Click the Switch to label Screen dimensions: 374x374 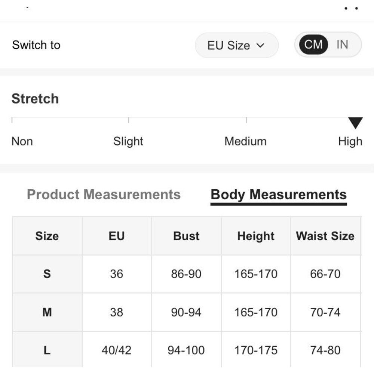coord(36,45)
